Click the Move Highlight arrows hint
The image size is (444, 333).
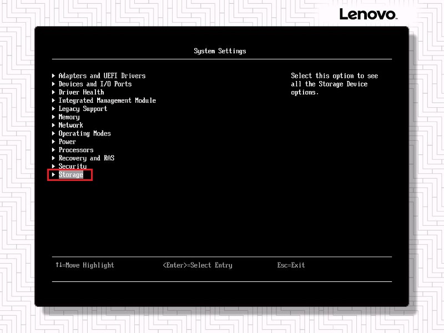(84, 265)
